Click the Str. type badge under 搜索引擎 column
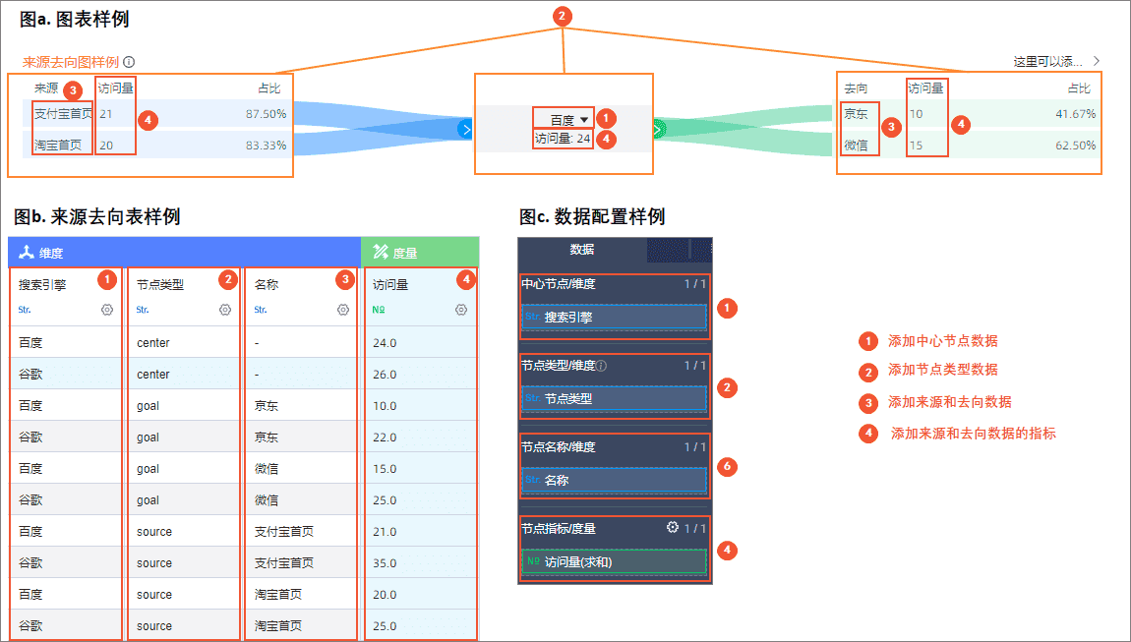 25,310
